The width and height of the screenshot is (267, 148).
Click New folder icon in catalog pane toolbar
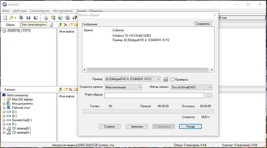click(66, 90)
